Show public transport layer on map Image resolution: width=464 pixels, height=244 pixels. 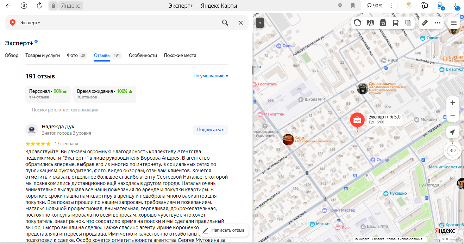point(395,23)
